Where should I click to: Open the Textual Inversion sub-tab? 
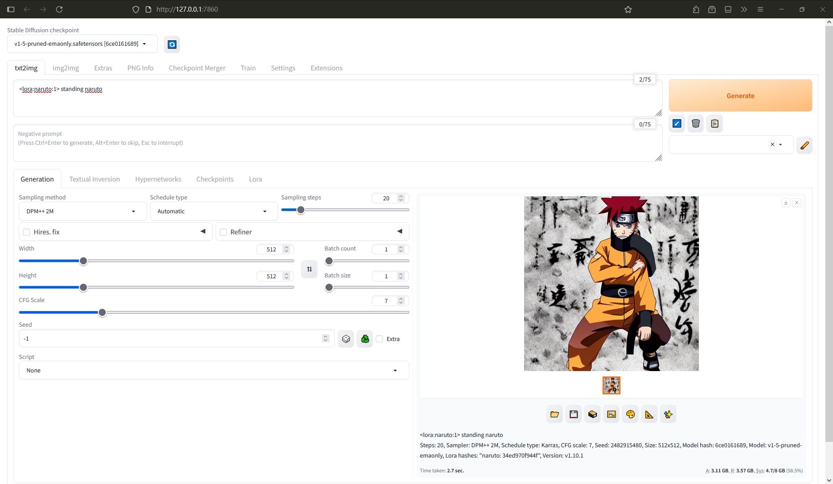click(95, 179)
